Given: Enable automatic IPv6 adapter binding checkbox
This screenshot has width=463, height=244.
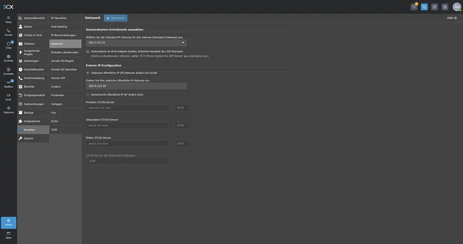Looking at the screenshot, I should (x=88, y=51).
